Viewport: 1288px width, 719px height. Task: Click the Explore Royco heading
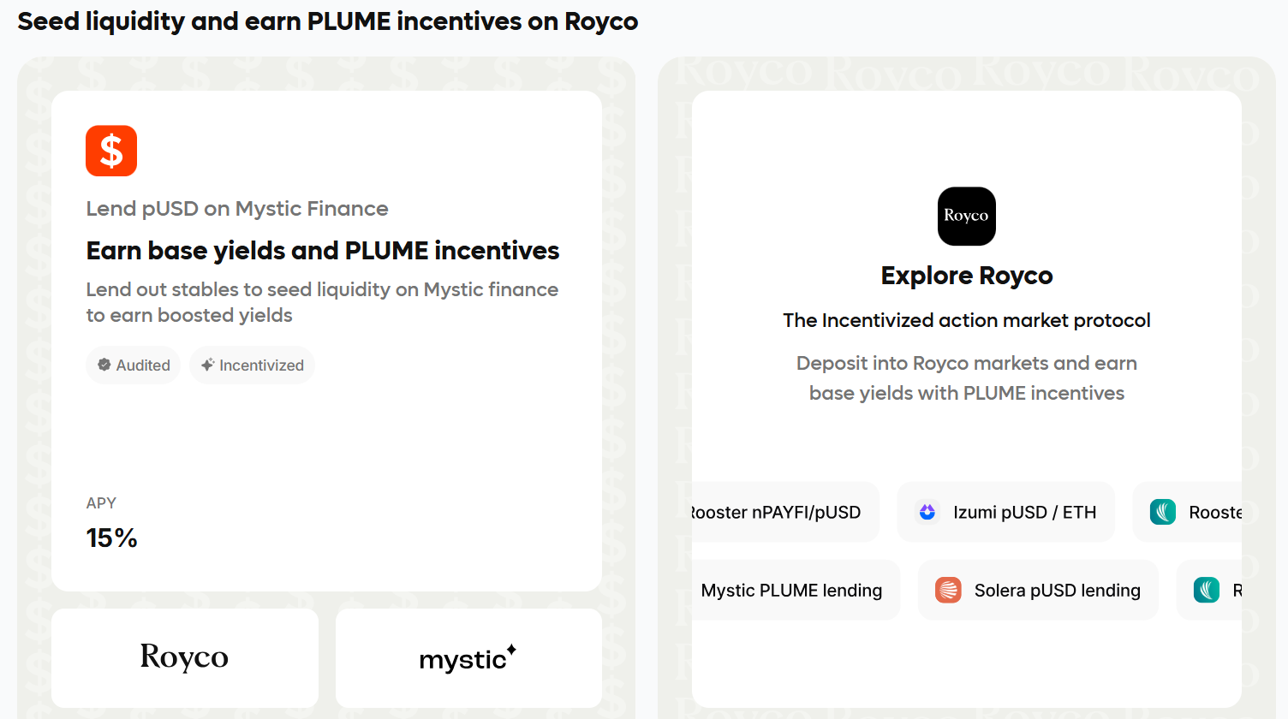(966, 276)
